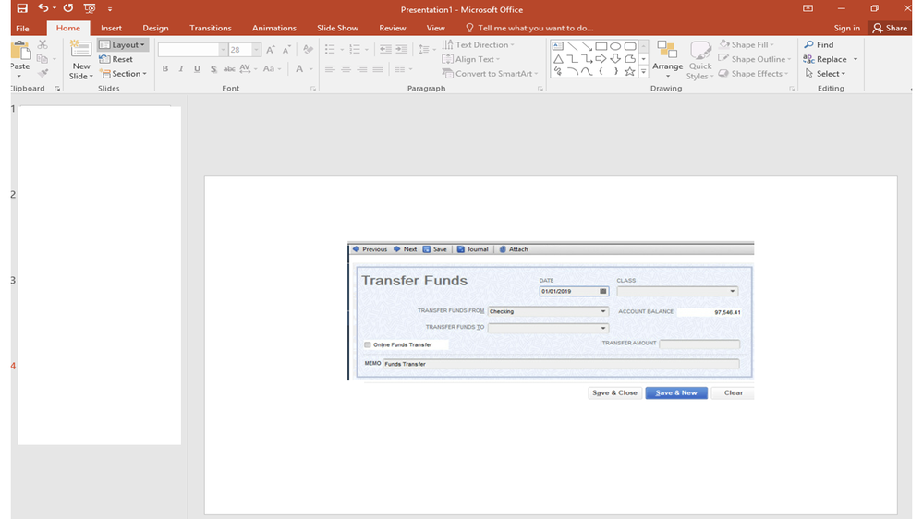Open Quick Styles gallery icon
Image resolution: width=923 pixels, height=519 pixels.
700,51
